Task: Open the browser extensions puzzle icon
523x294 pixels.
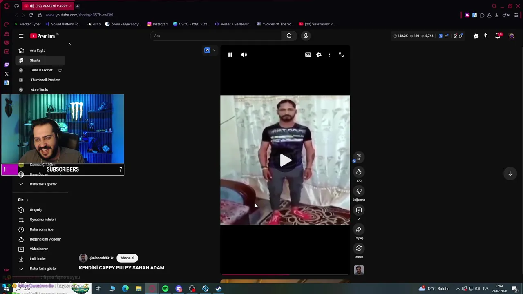Action: 482,15
